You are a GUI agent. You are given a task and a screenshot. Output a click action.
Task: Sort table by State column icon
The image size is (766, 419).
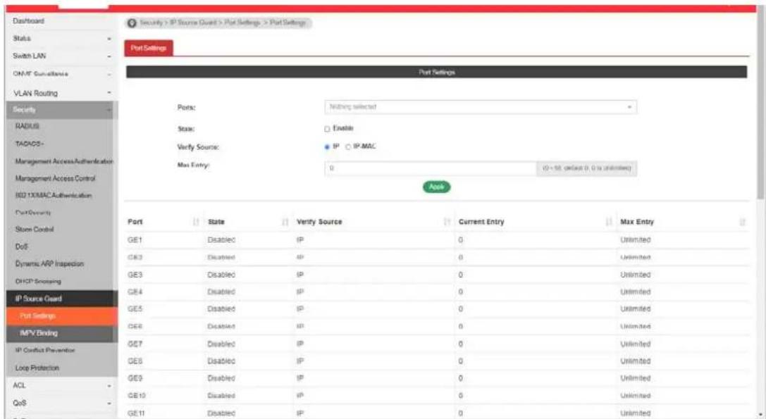coord(285,222)
